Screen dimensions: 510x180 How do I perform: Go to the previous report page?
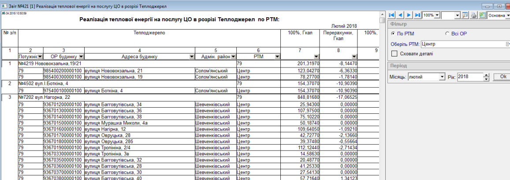click(400, 15)
